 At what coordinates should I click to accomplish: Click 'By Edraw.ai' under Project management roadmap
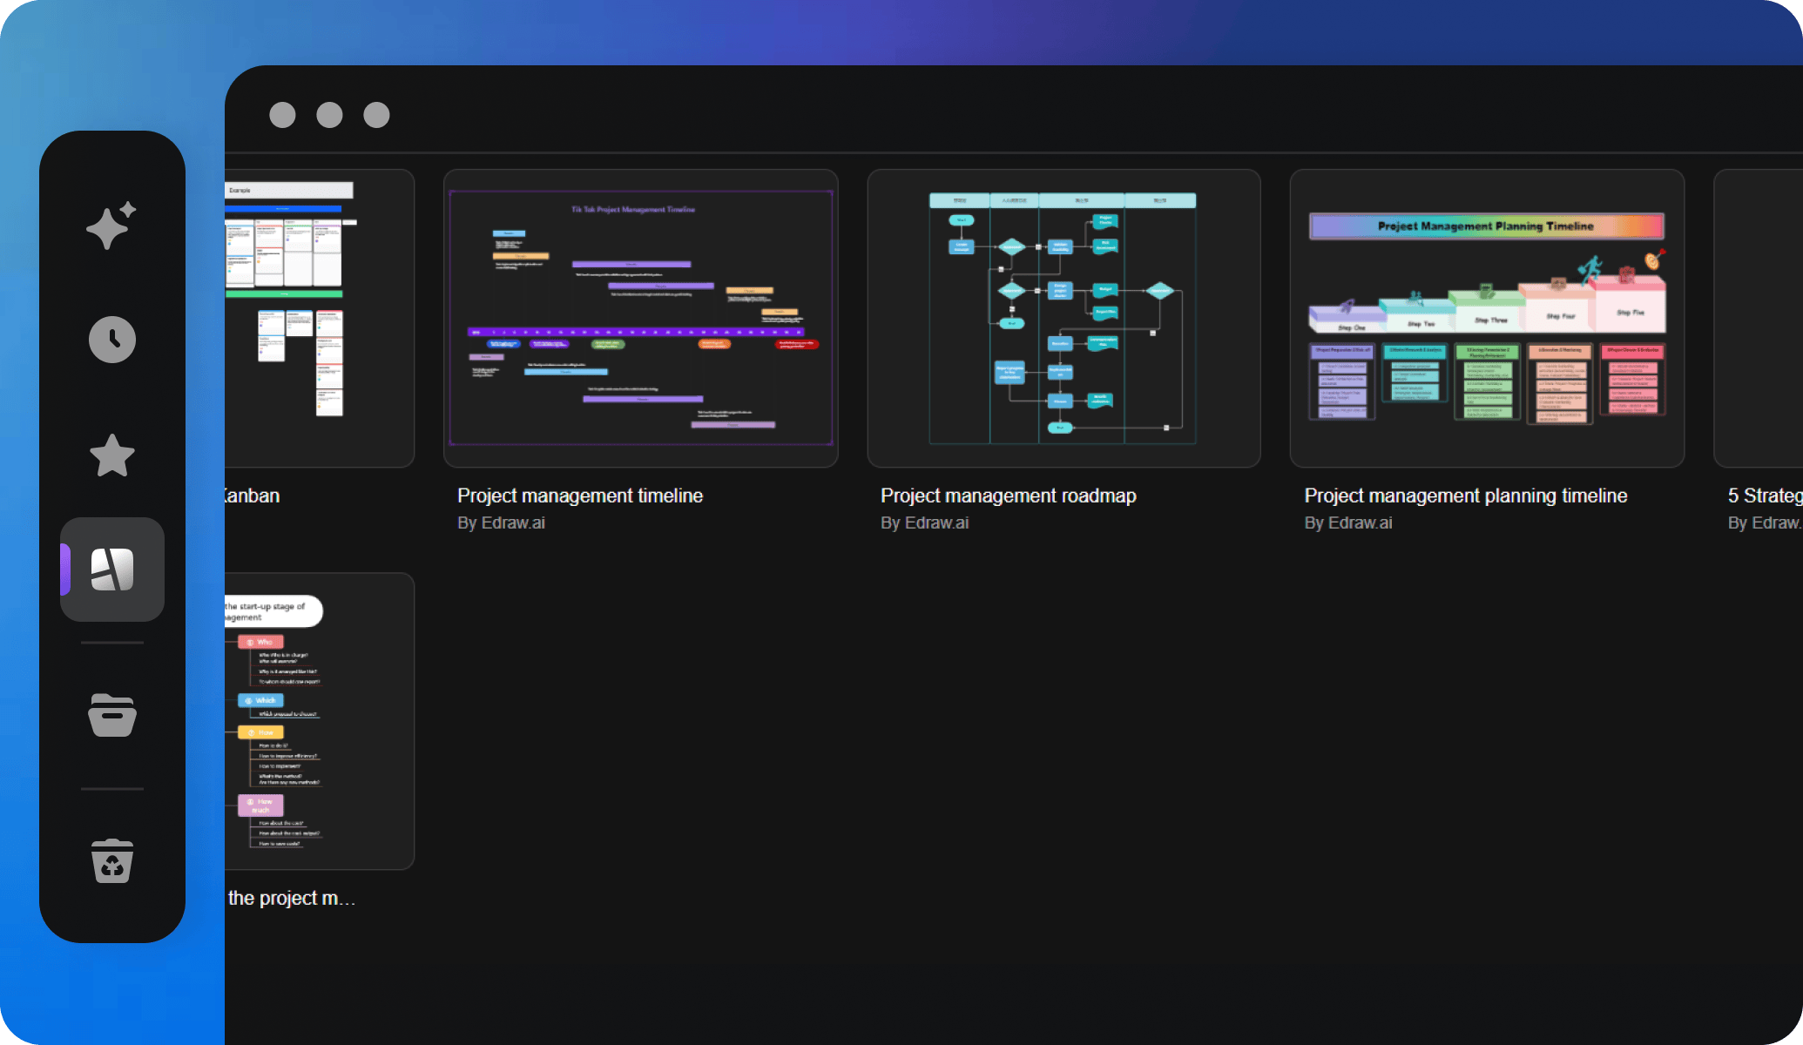pos(924,522)
